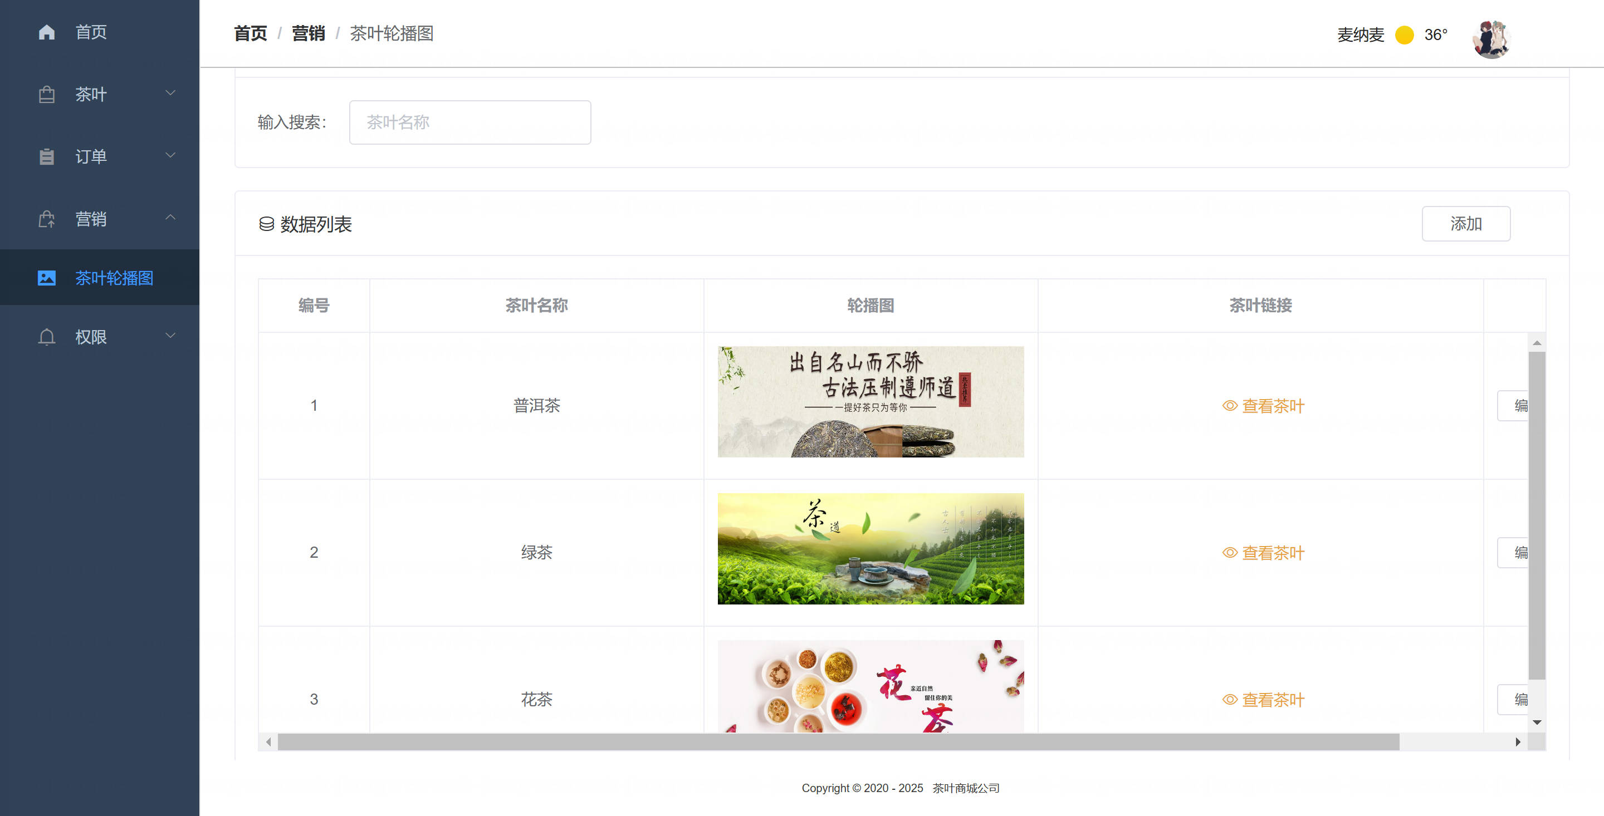Click the shopping bag icon beside 茶叶
1604x816 pixels.
[47, 95]
